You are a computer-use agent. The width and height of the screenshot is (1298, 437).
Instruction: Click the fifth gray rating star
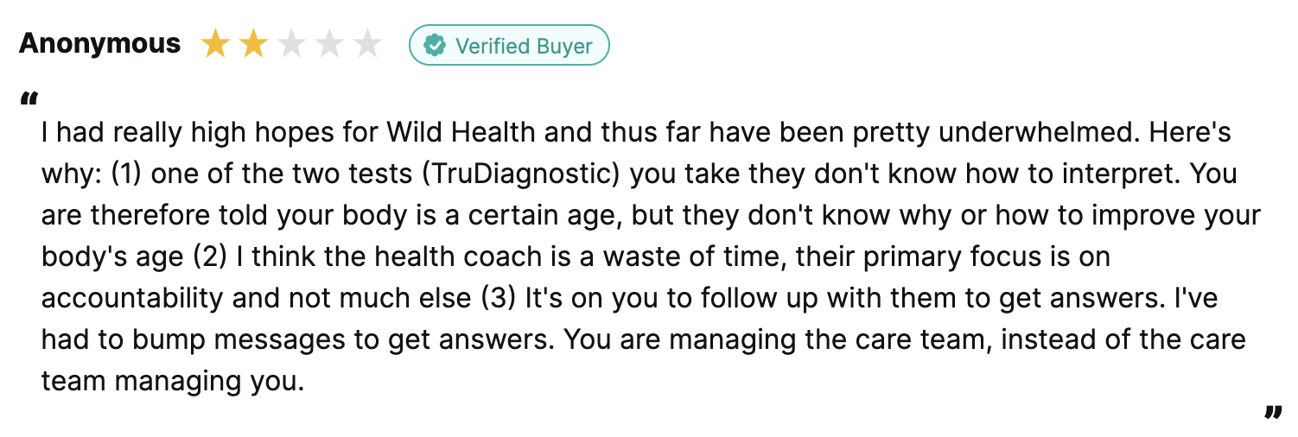[x=368, y=44]
